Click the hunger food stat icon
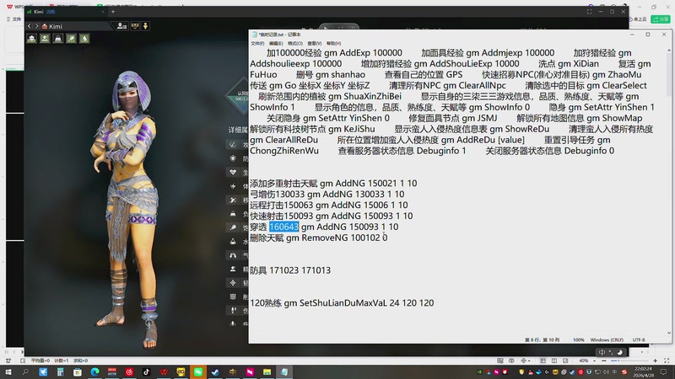675x379 pixels. [x=233, y=227]
